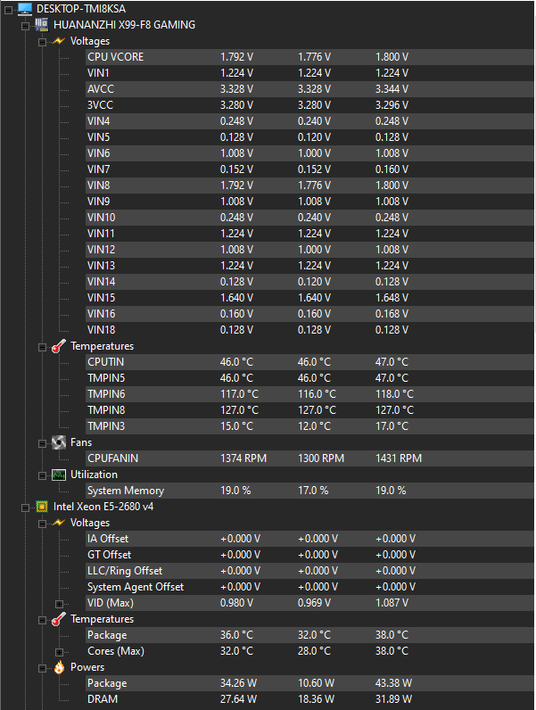Click the Powers flame icon
Image resolution: width=536 pixels, height=710 pixels.
(x=59, y=667)
